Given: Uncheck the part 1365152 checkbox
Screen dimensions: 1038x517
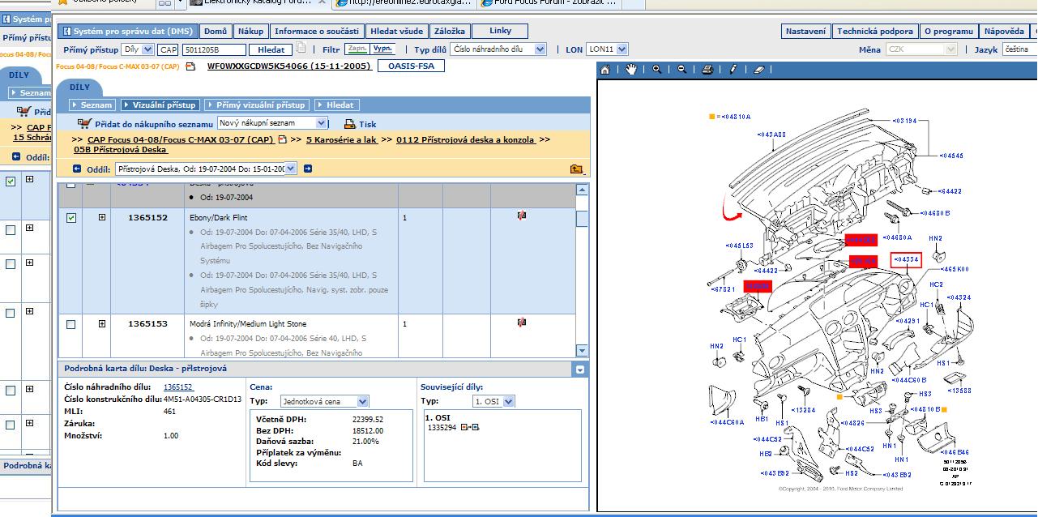Looking at the screenshot, I should coord(71,218).
